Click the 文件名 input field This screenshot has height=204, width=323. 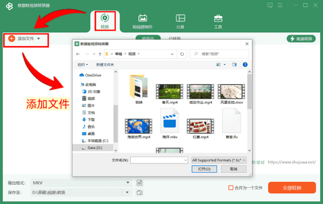tap(157, 160)
